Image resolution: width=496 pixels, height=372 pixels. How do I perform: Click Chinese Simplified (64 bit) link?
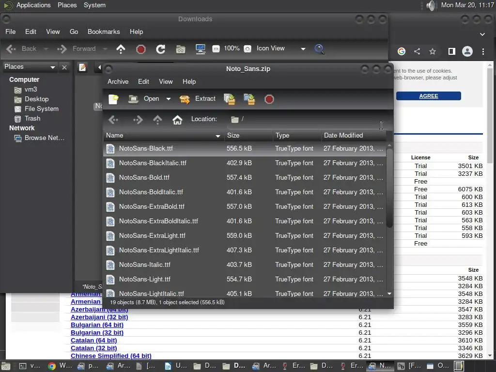pyautogui.click(x=111, y=356)
